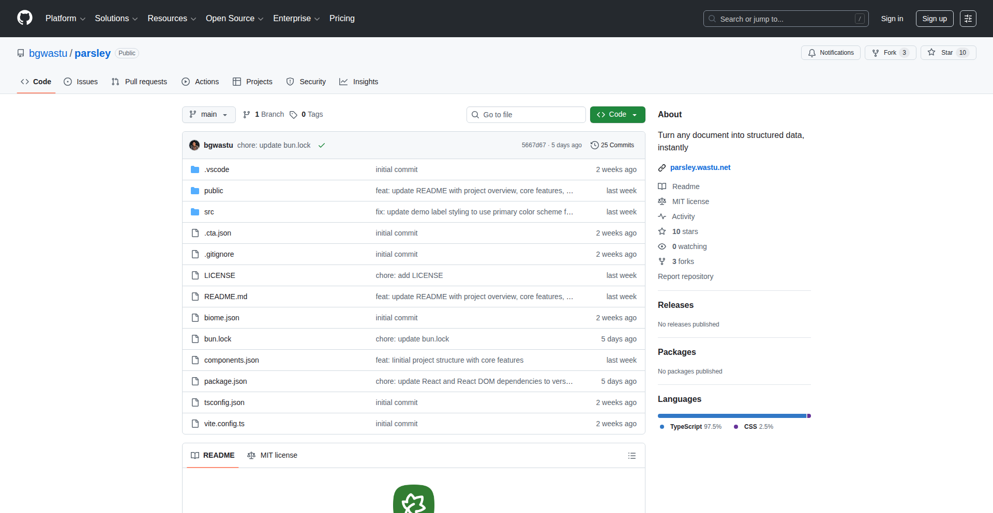Click the parsley green leaf logo
This screenshot has width=993, height=513.
pos(413,500)
